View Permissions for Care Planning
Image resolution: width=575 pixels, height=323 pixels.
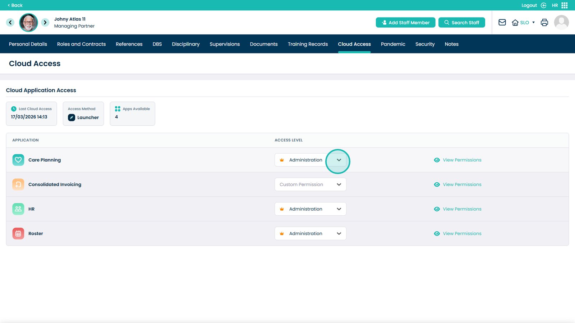click(x=461, y=160)
